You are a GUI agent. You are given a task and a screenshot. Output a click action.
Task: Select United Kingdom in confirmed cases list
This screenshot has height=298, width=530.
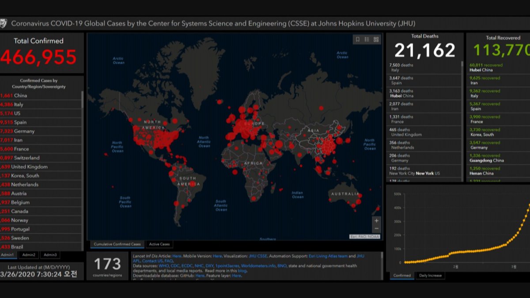[x=41, y=167]
